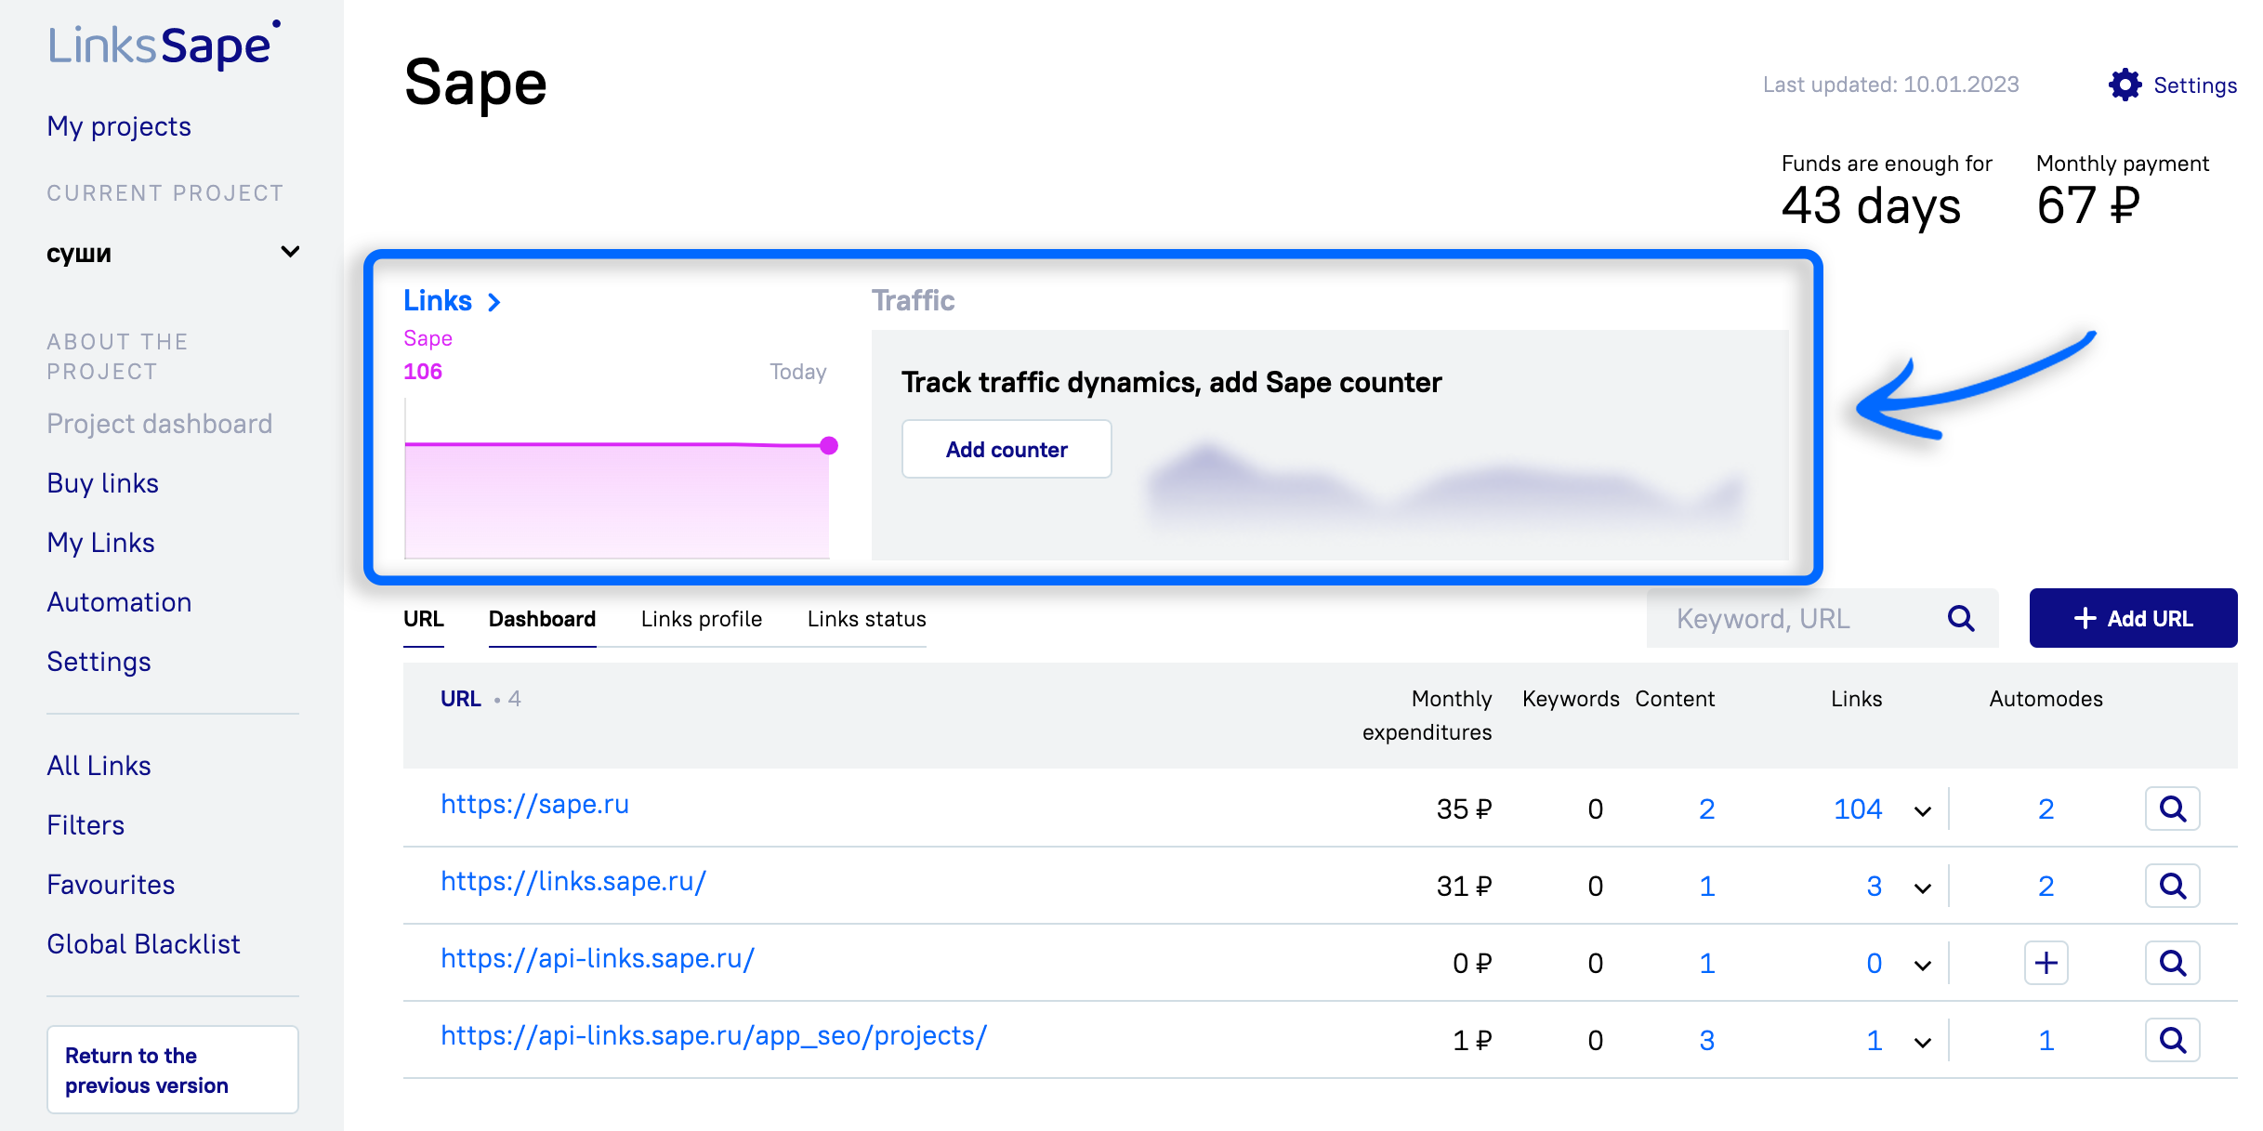Click content count 1 in https://api-links.sape.ru/ row

click(x=1706, y=963)
